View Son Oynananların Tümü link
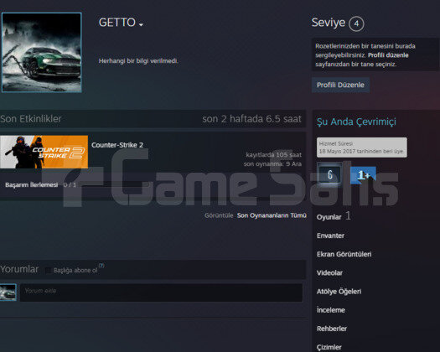 coord(272,215)
